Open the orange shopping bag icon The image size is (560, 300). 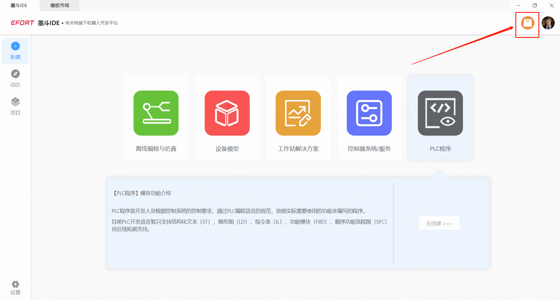tap(528, 23)
